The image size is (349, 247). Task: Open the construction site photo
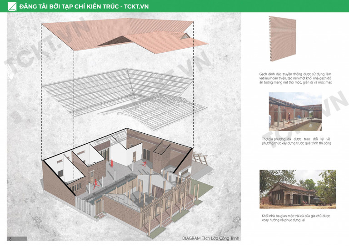[295, 112]
